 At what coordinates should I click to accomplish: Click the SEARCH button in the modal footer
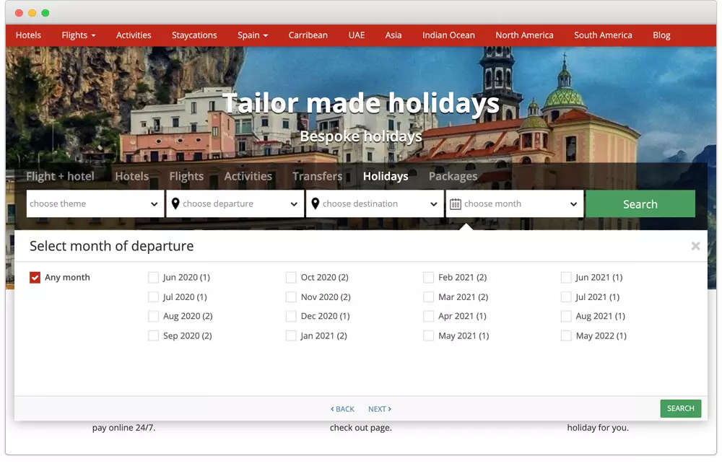pos(680,408)
